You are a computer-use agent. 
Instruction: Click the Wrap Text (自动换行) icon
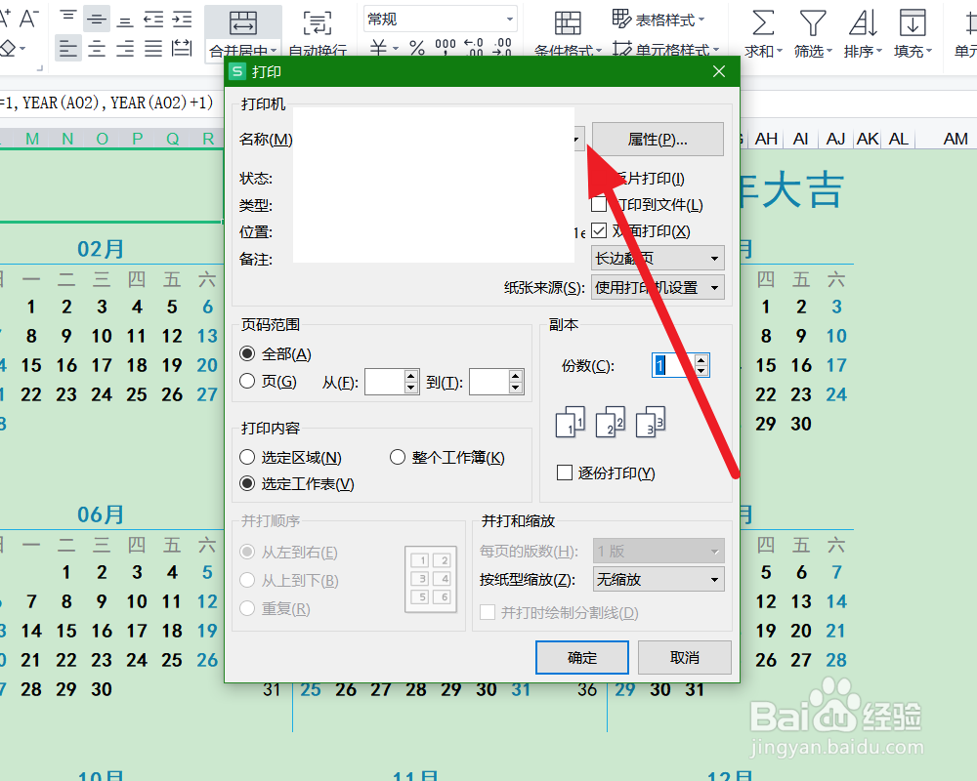pos(317,21)
